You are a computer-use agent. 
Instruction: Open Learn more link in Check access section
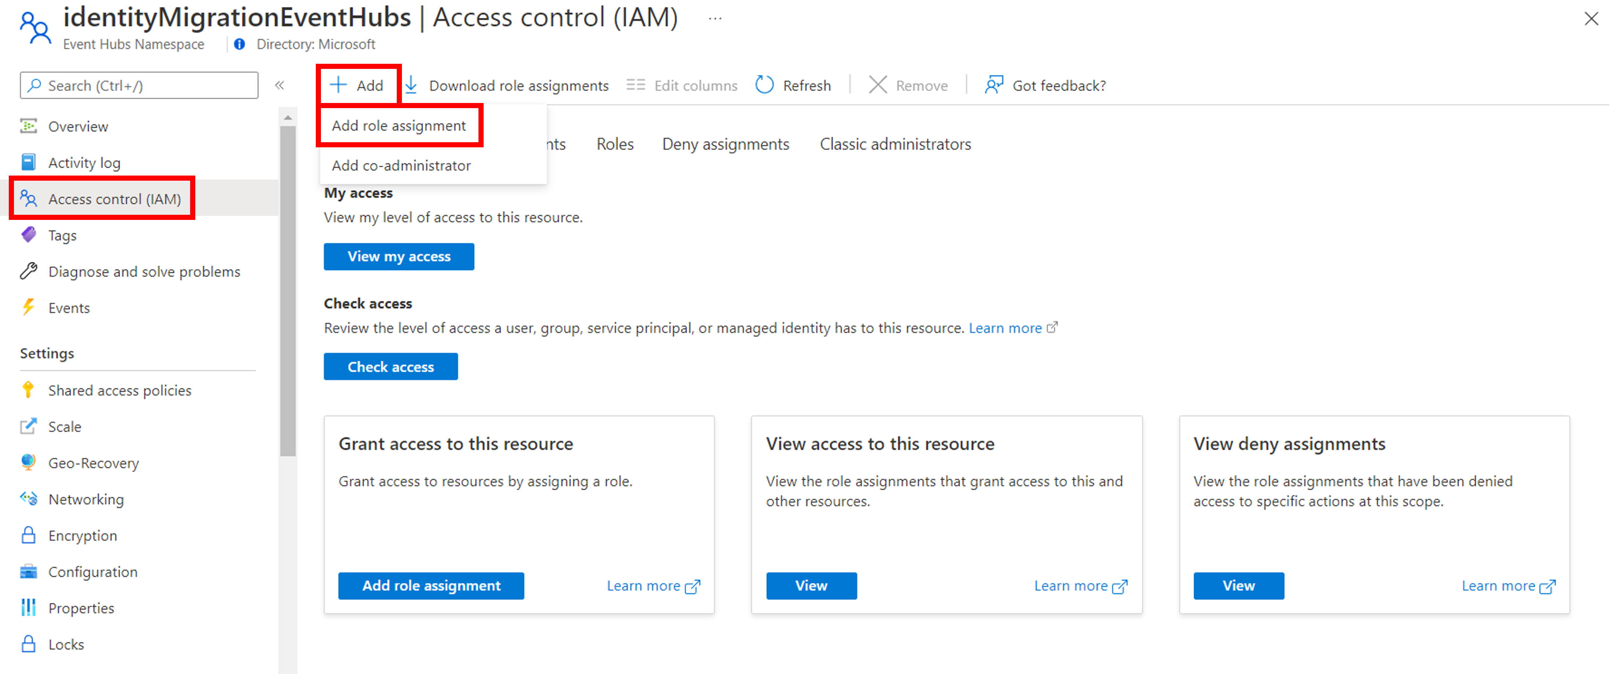[x=1006, y=328]
